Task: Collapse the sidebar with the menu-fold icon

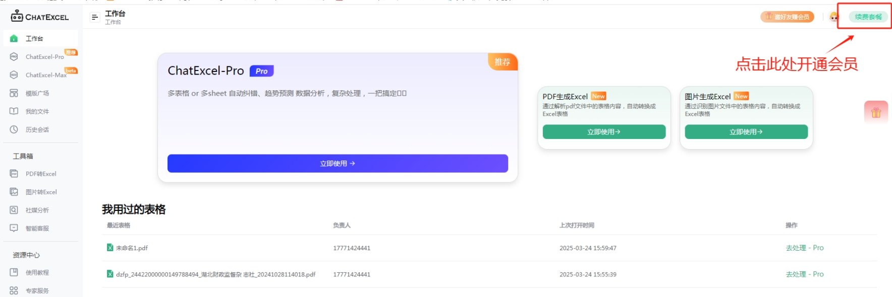Action: [x=94, y=17]
